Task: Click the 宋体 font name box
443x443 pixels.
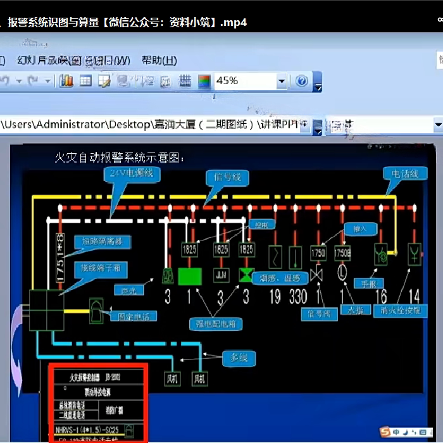Action: (x=380, y=125)
